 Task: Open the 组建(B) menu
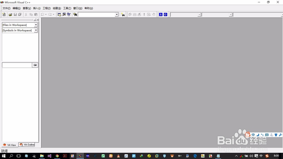[x=57, y=8]
